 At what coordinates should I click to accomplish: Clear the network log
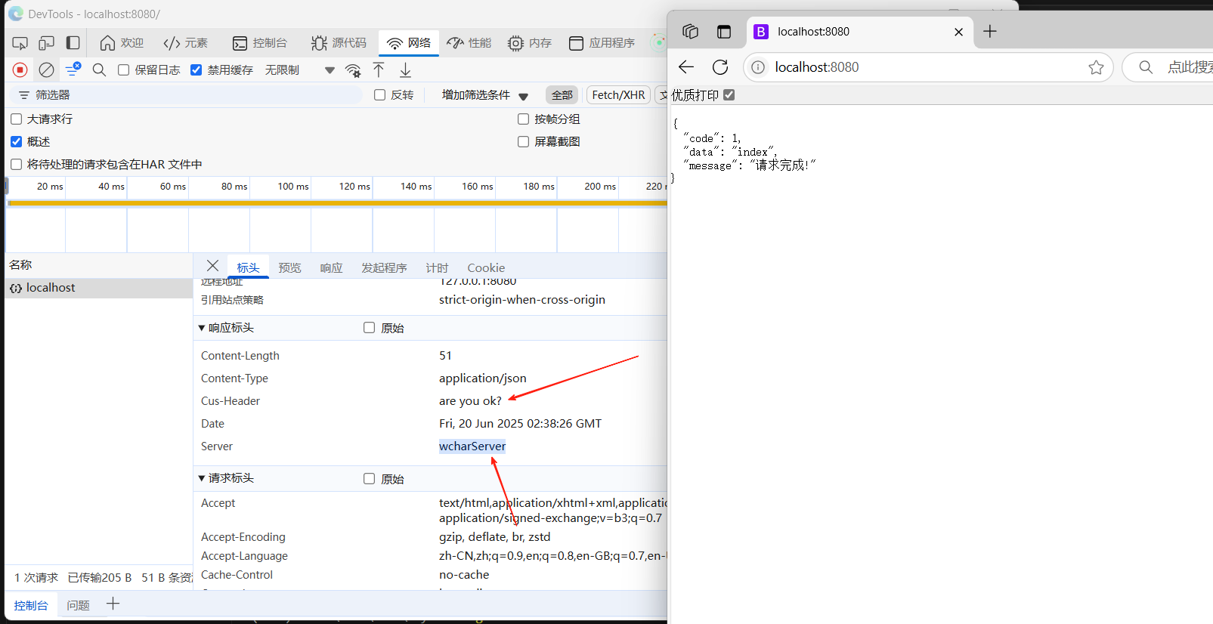[46, 70]
